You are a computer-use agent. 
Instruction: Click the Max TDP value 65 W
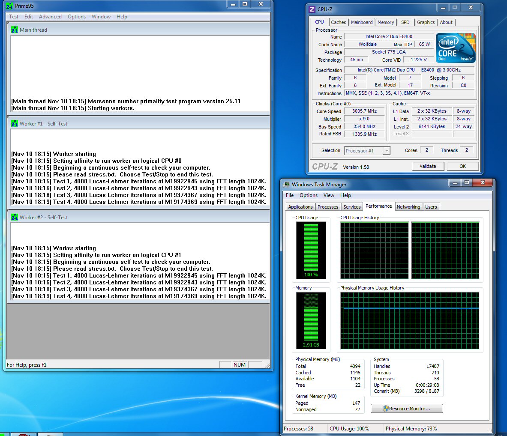pyautogui.click(x=424, y=44)
